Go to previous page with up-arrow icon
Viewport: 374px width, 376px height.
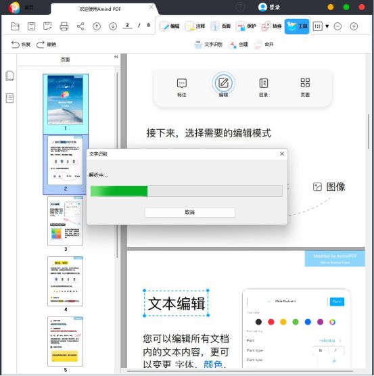(97, 26)
